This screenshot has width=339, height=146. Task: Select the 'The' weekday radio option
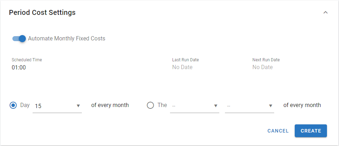(x=150, y=105)
